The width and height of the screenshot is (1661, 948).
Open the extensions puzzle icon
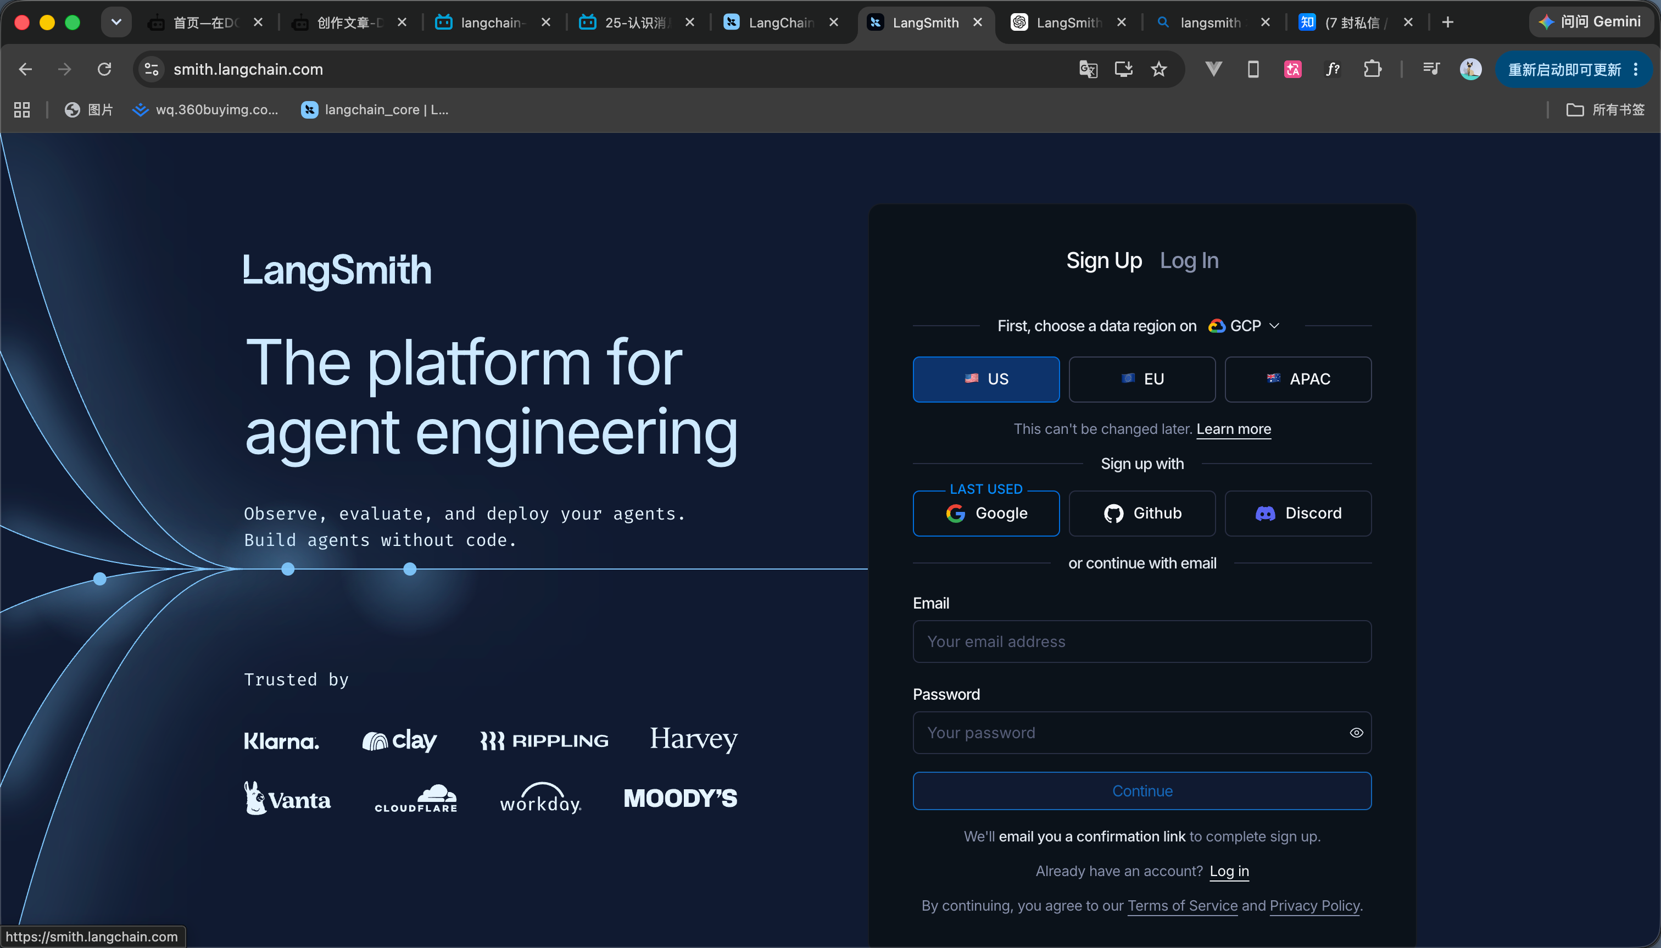[x=1372, y=69]
